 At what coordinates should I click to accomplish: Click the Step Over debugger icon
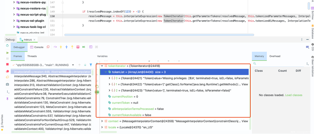click(x=55, y=47)
